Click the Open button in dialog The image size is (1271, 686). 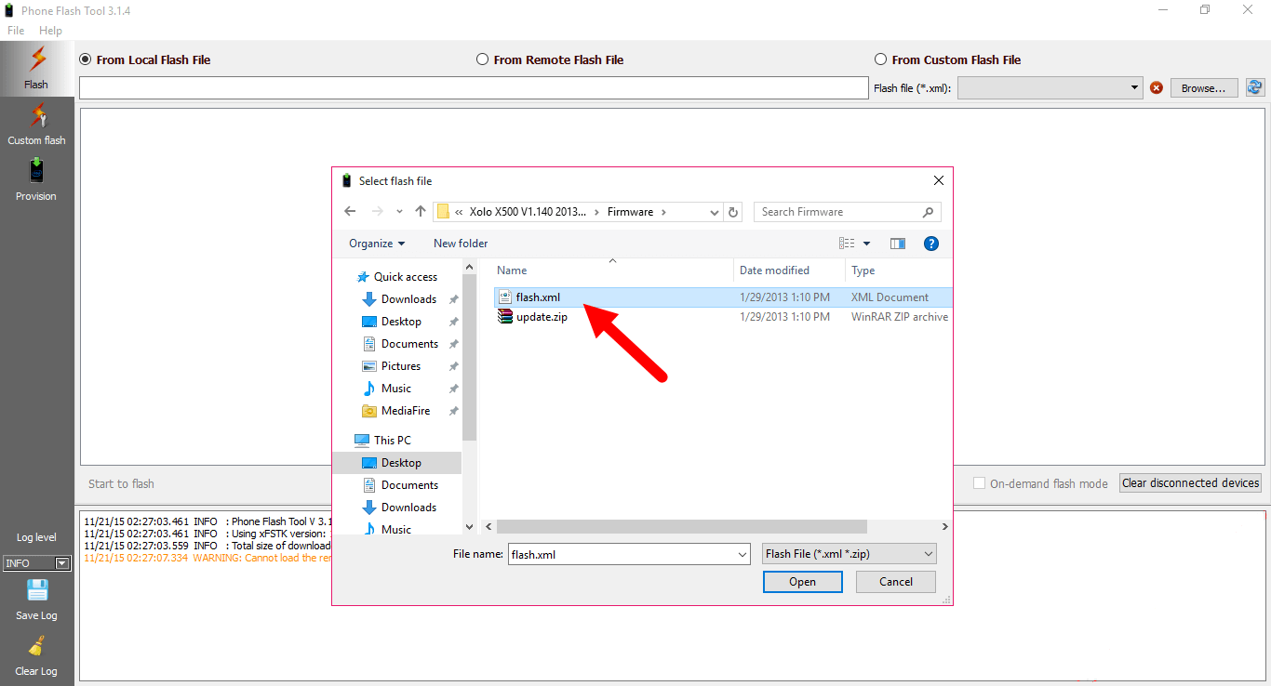click(x=803, y=582)
